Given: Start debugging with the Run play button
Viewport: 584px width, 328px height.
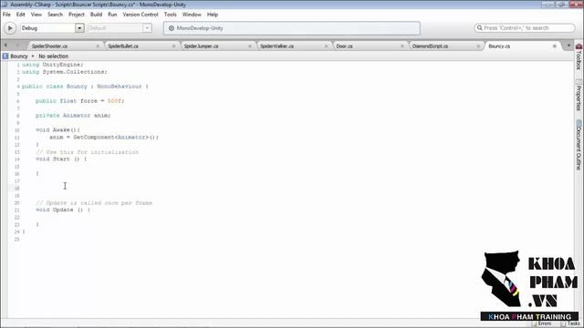Looking at the screenshot, I should [x=10, y=28].
